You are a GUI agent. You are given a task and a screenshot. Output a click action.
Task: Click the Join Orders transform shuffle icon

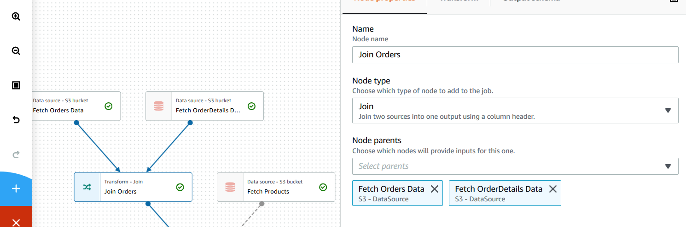click(x=87, y=187)
